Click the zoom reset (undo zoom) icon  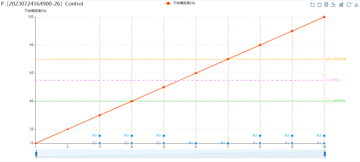[x=320, y=4]
